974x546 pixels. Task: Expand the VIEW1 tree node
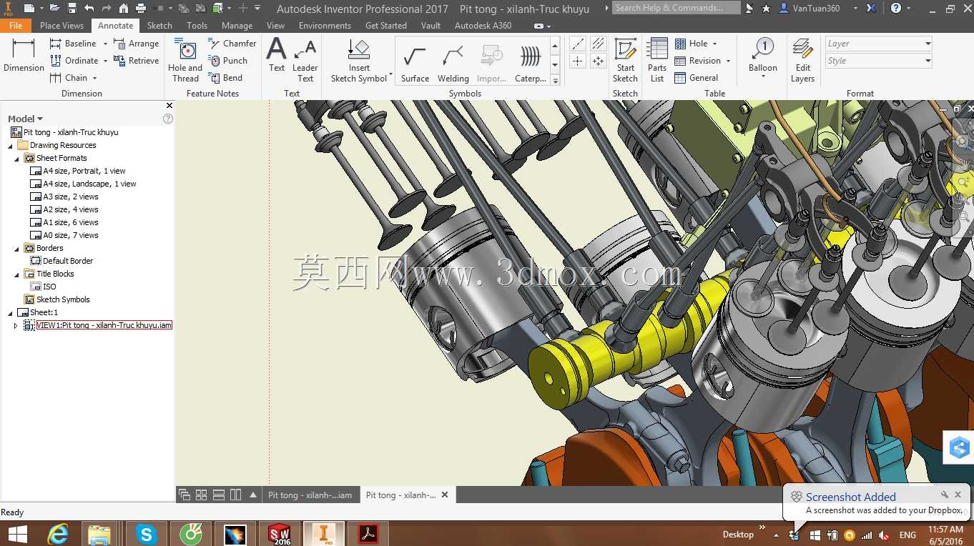pos(16,326)
